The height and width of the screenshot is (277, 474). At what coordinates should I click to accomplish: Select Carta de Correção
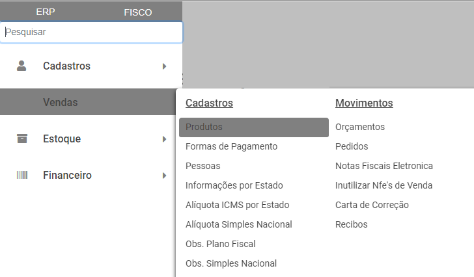(372, 205)
